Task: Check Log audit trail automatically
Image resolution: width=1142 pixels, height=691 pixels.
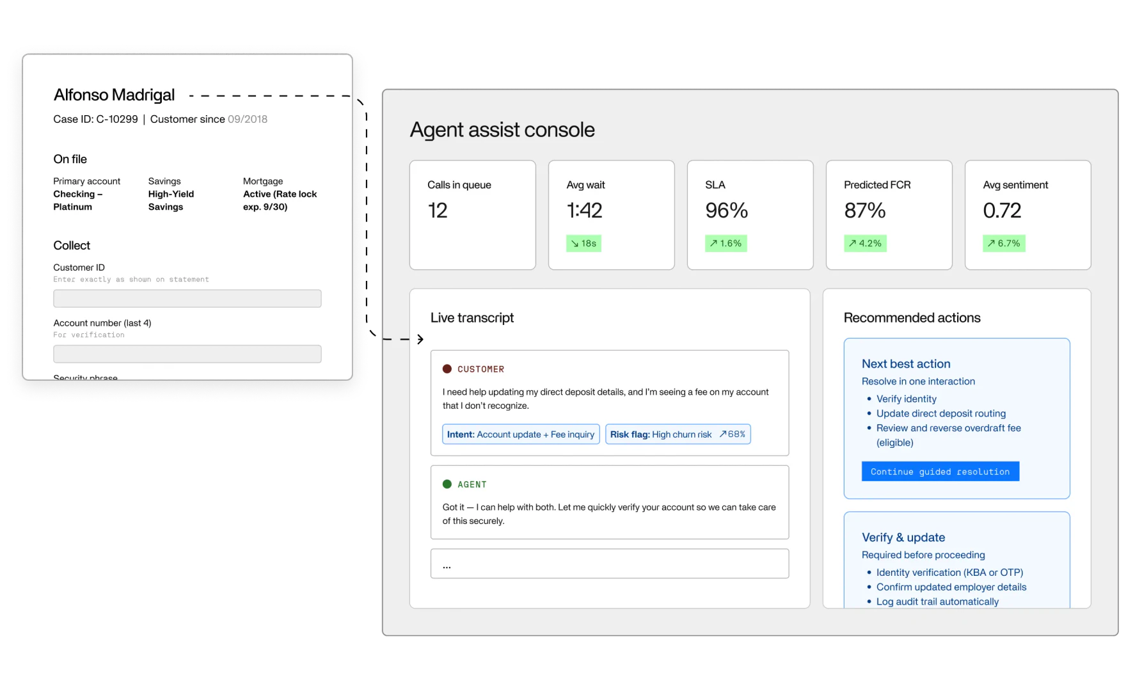Action: [937, 601]
